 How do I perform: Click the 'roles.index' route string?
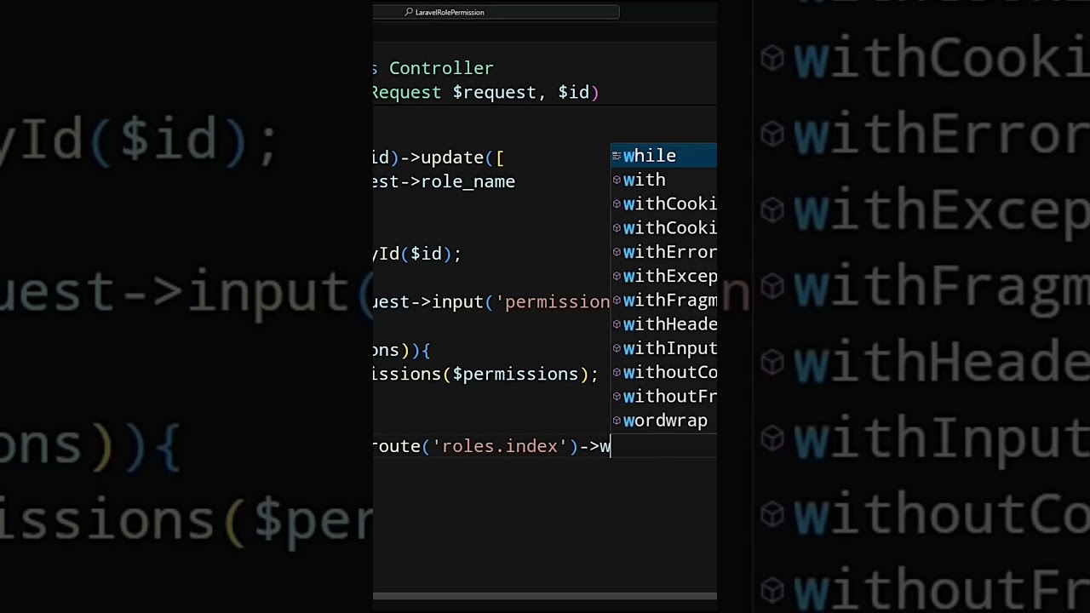click(x=500, y=446)
